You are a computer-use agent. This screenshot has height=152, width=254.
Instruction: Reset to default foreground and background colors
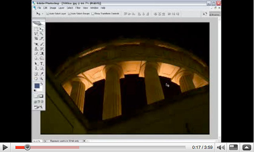coord(35,90)
